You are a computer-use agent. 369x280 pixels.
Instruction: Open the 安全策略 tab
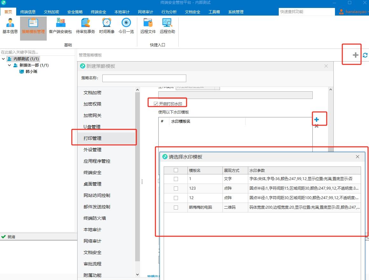(x=75, y=12)
